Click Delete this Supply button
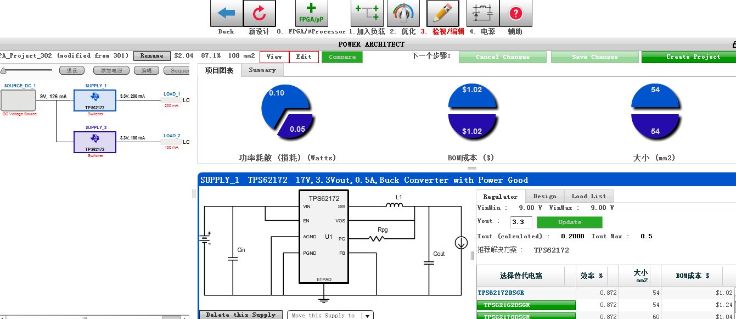Image resolution: width=736 pixels, height=319 pixels. tap(240, 315)
